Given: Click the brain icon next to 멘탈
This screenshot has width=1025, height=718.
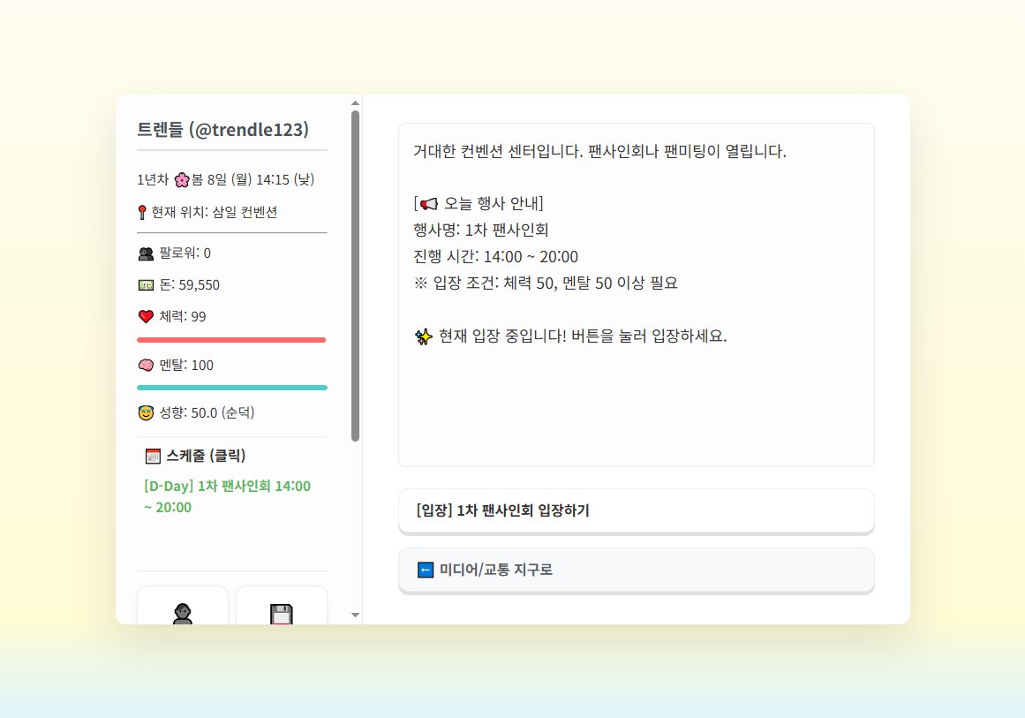Looking at the screenshot, I should 146,365.
